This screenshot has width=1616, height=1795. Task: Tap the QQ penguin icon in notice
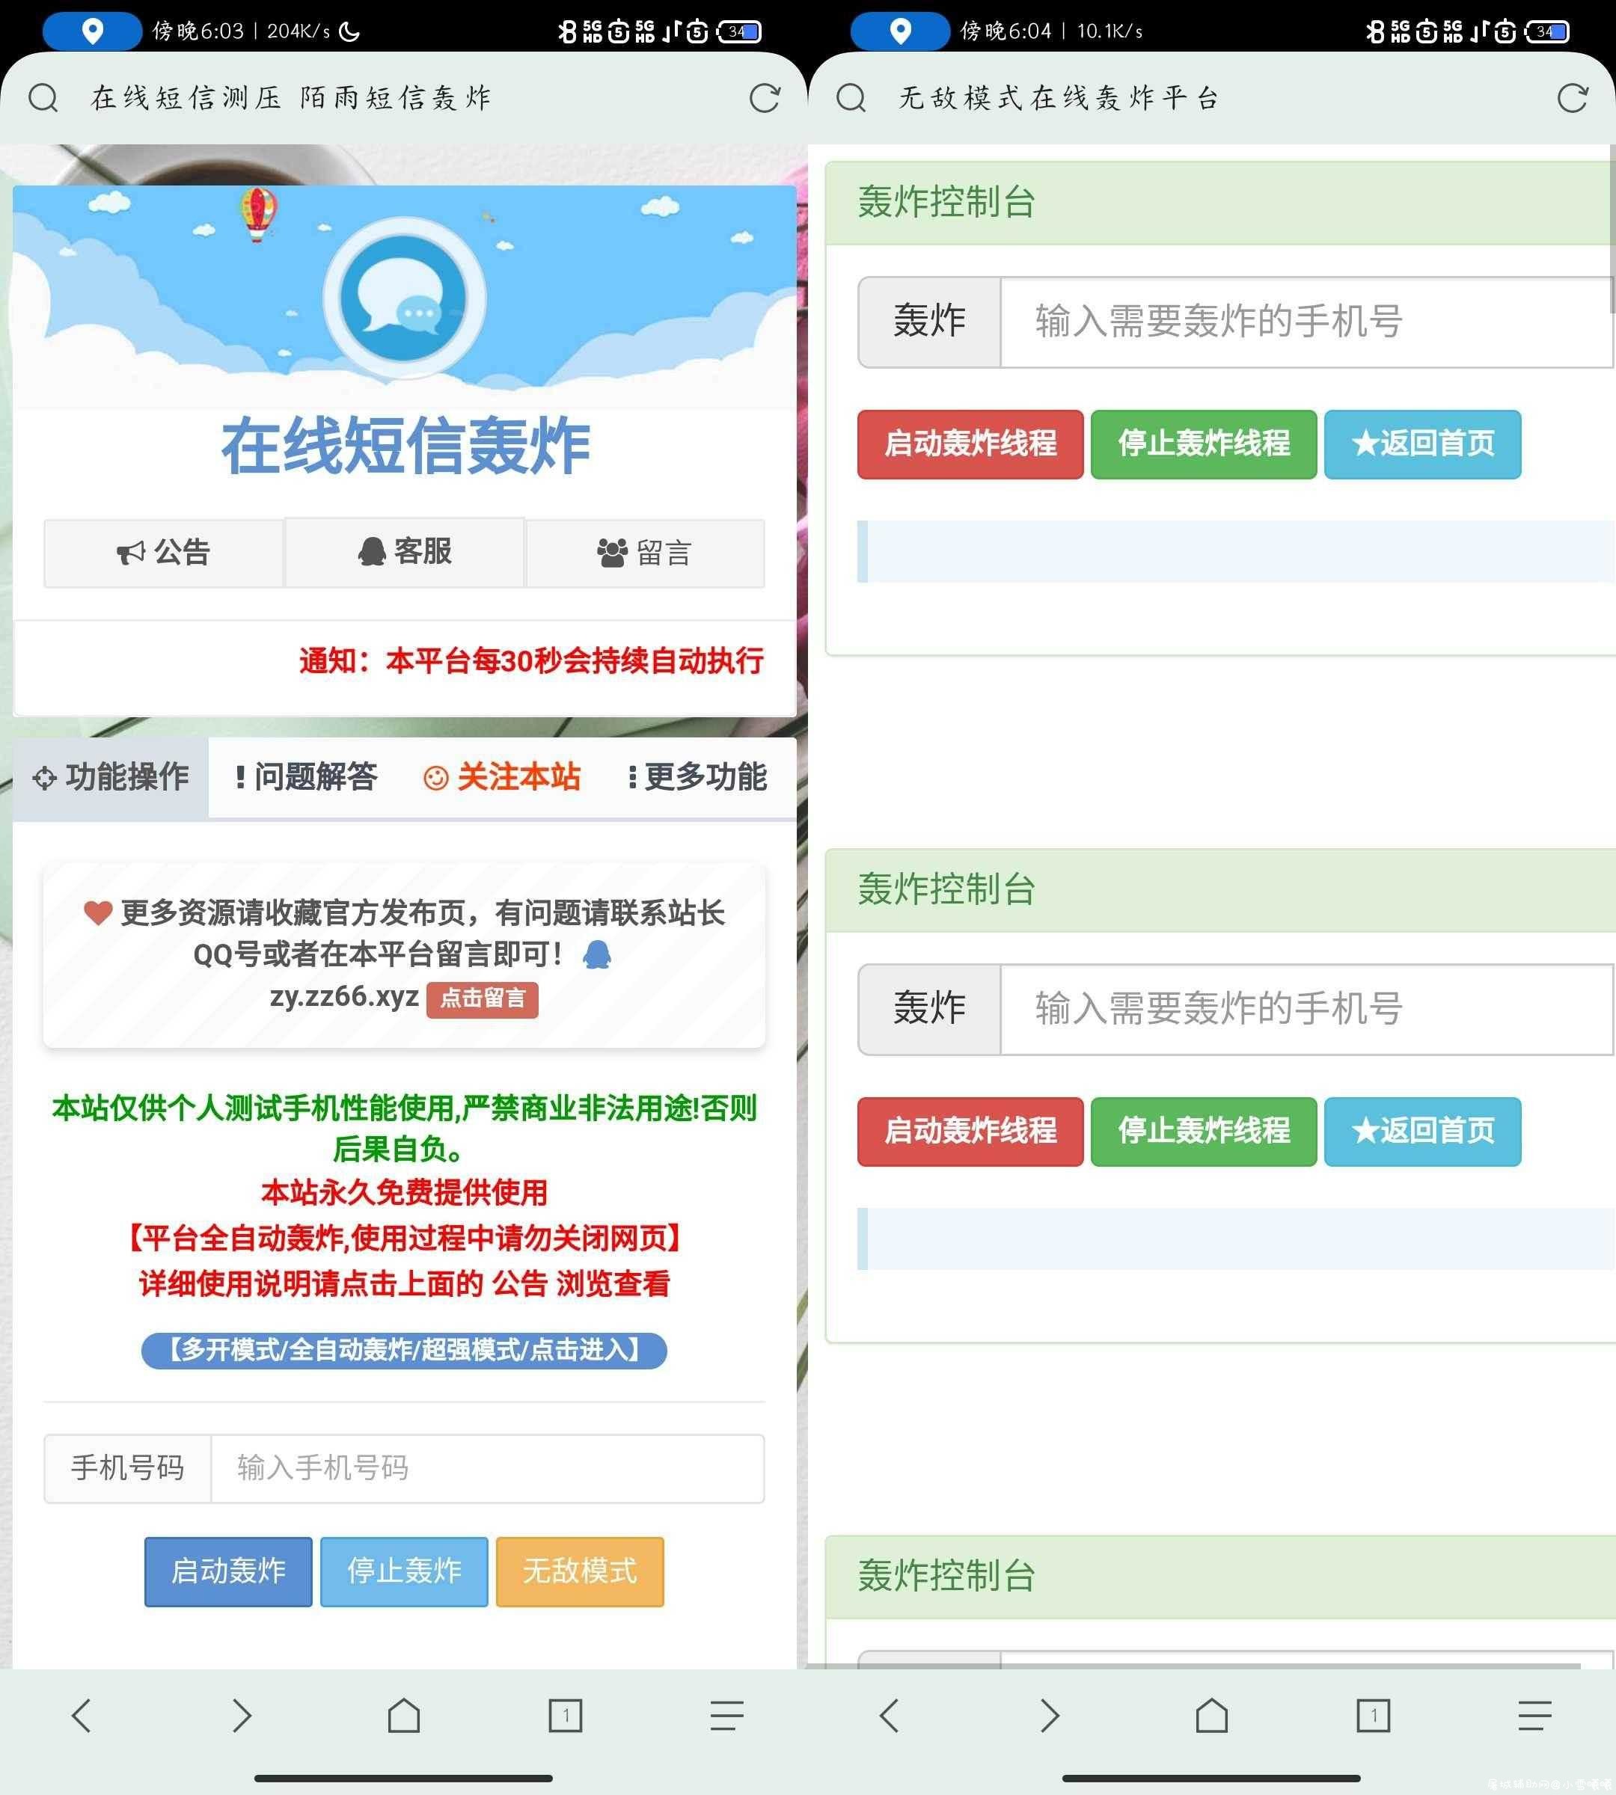point(597,955)
